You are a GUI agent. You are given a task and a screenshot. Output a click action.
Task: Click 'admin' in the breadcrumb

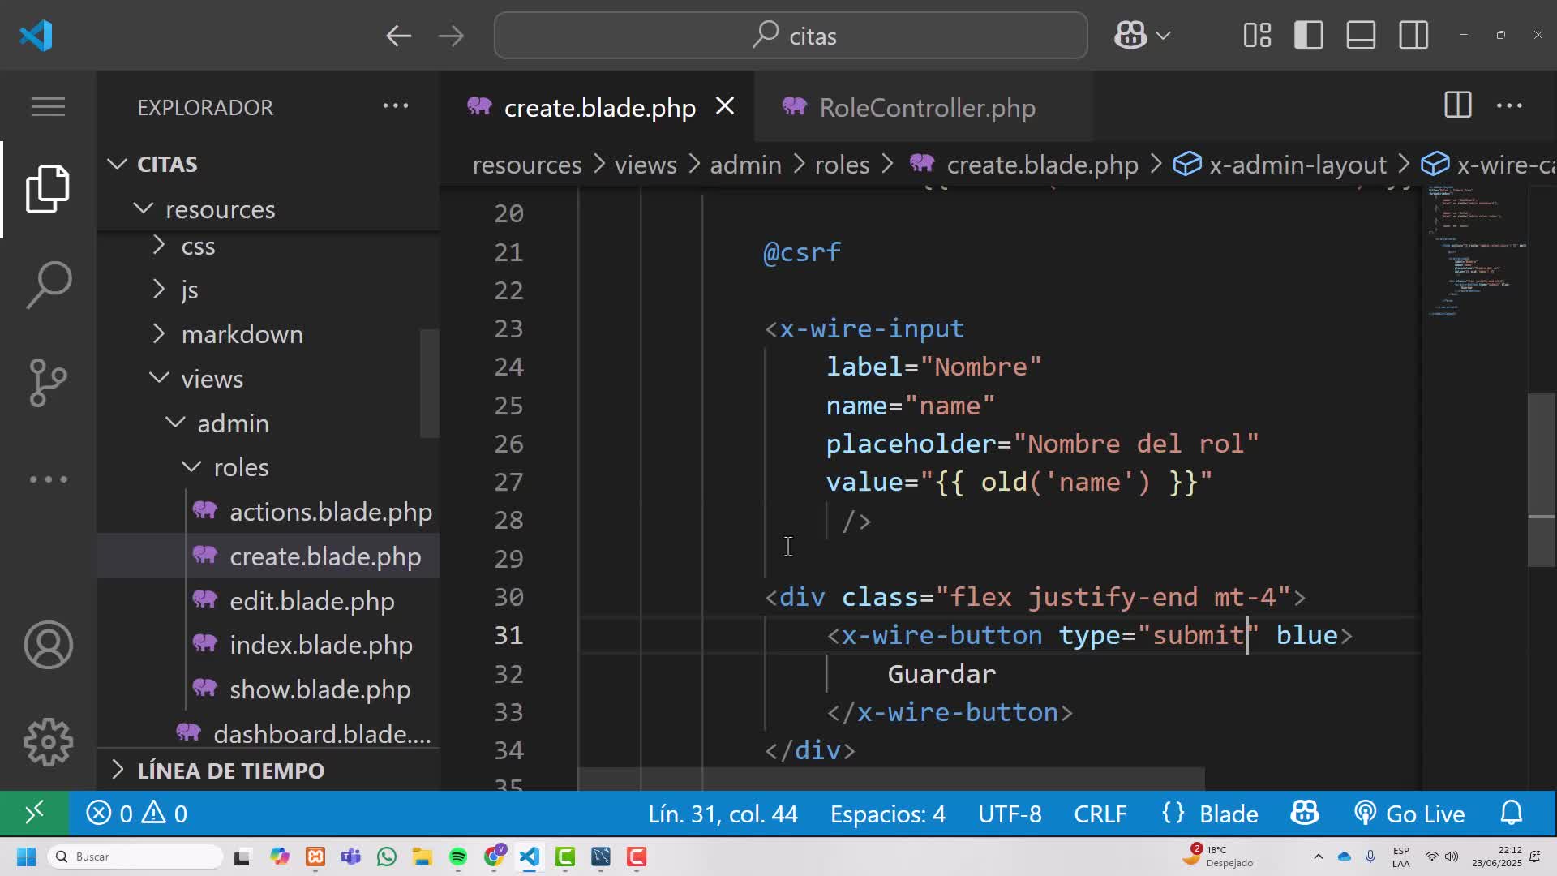coord(745,165)
